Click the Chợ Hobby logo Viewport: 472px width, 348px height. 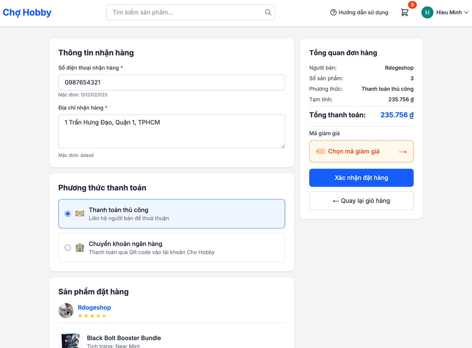(x=27, y=12)
